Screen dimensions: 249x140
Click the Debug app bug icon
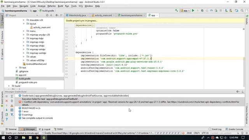point(202,10)
